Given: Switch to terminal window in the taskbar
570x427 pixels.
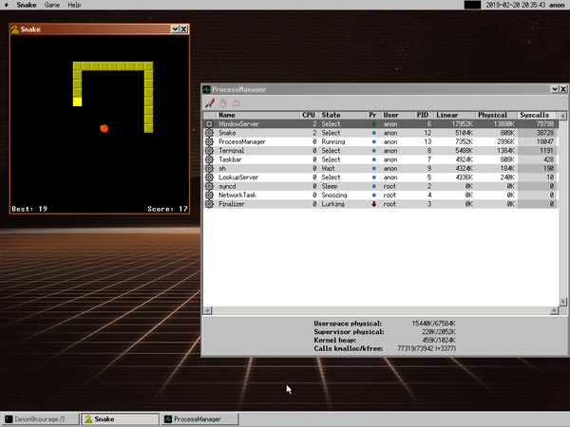Looking at the screenshot, I should (40, 419).
